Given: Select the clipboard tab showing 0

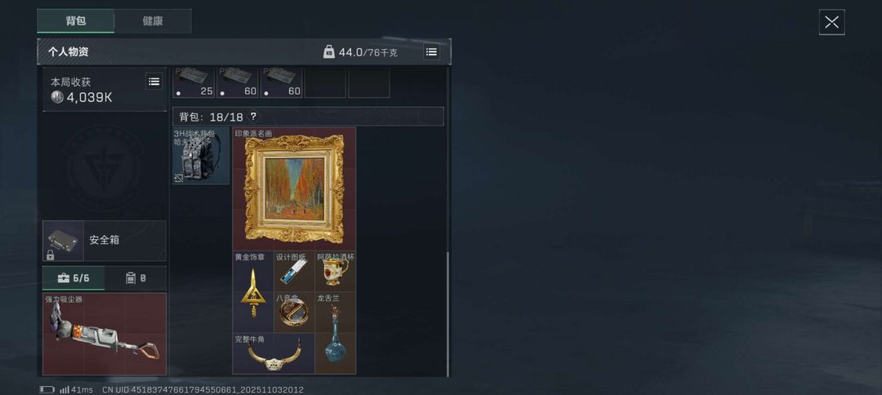Looking at the screenshot, I should pos(136,278).
